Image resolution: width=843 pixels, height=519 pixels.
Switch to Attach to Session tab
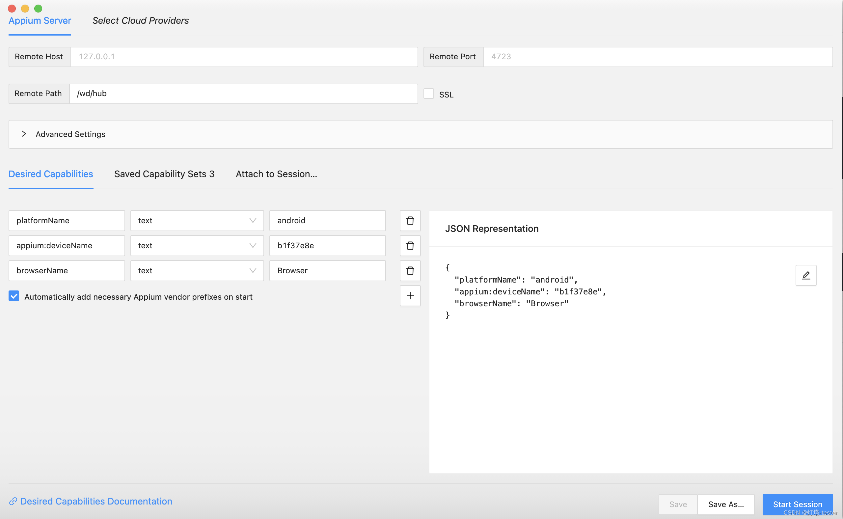(276, 174)
